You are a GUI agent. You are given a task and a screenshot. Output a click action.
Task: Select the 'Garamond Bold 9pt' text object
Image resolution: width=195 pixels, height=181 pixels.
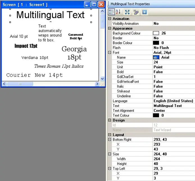76,37
